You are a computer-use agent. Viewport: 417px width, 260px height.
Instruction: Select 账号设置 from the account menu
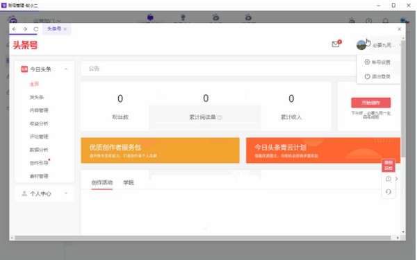coord(377,62)
